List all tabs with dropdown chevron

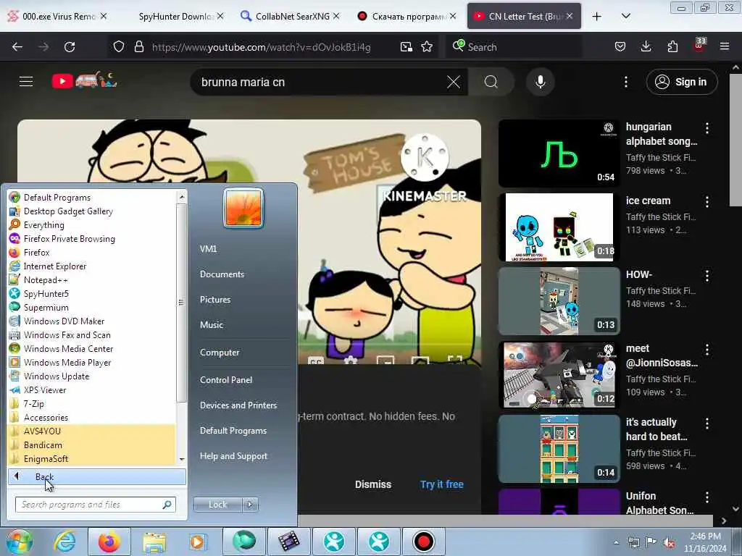(625, 16)
